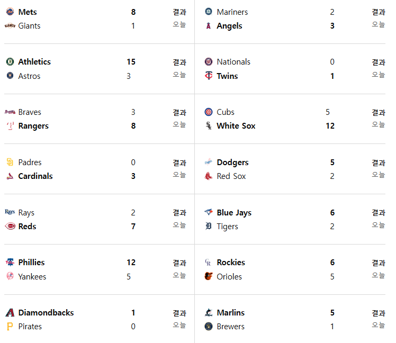Click the Diamondbacks team logo
Viewport: 396px width, 343px height.
click(10, 312)
